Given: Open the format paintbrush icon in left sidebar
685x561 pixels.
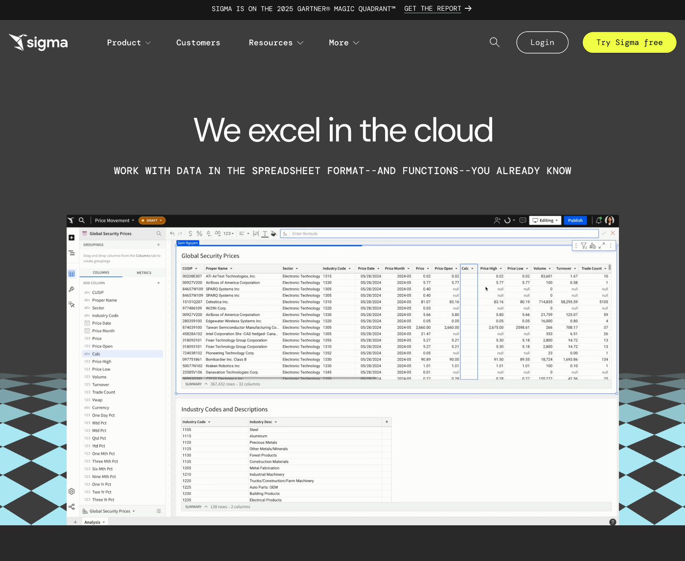Looking at the screenshot, I should point(71,289).
